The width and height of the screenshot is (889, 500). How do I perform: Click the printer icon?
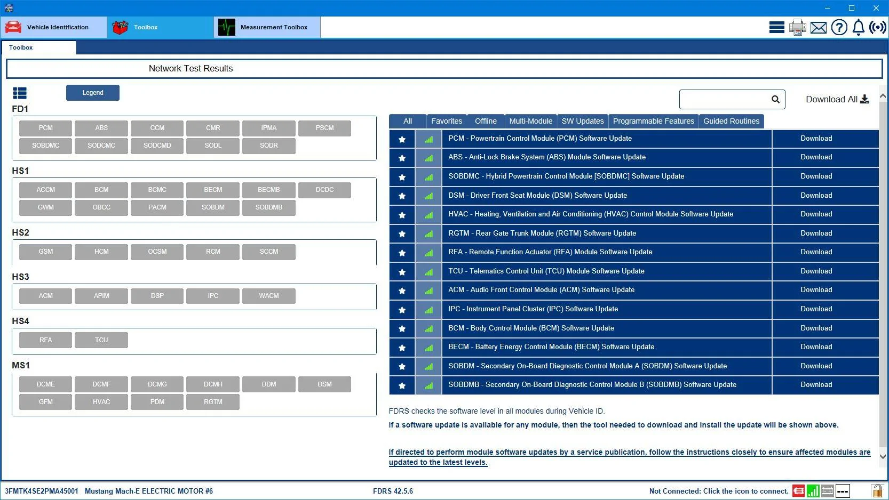797,27
